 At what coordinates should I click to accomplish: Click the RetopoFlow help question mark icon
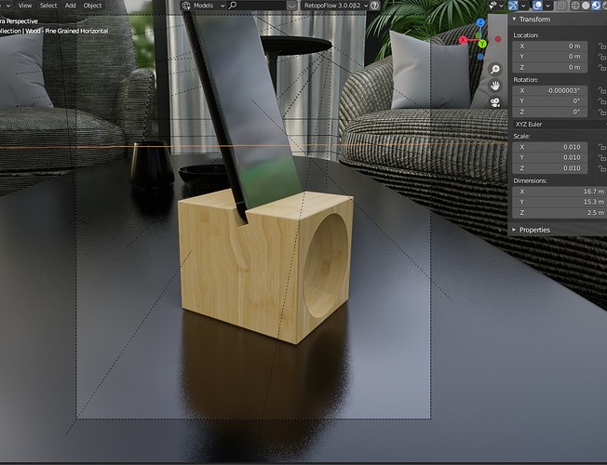click(x=374, y=6)
